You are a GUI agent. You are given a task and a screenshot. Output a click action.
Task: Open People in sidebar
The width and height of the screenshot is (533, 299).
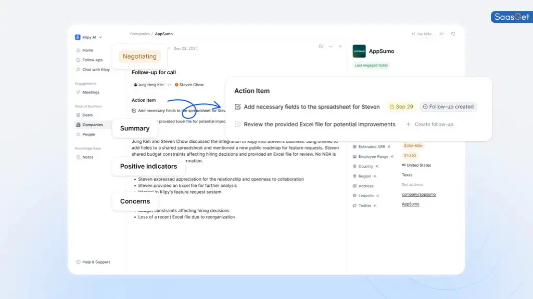[88, 134]
